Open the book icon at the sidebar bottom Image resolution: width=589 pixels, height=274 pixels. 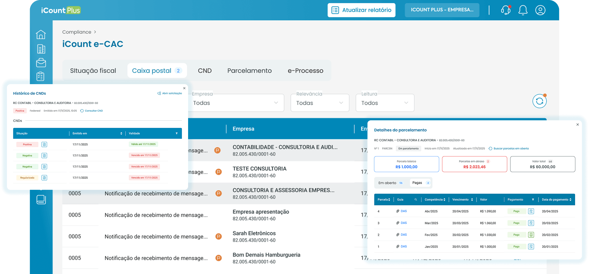[41, 200]
